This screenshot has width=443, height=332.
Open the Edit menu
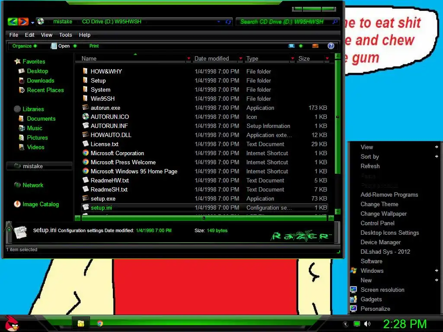29,35
